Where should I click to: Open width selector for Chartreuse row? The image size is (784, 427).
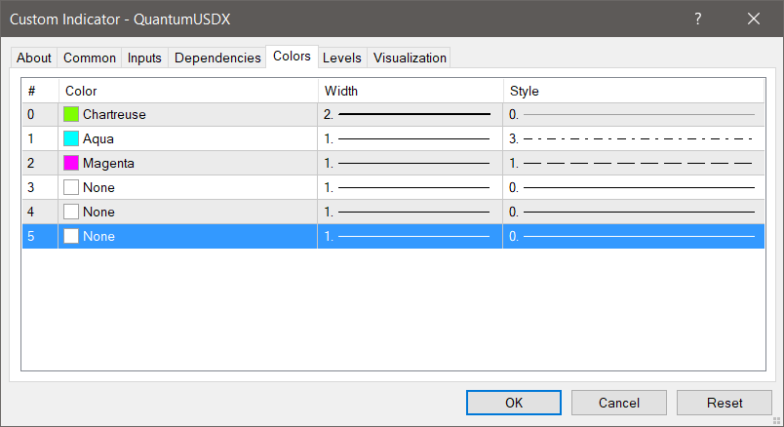410,114
